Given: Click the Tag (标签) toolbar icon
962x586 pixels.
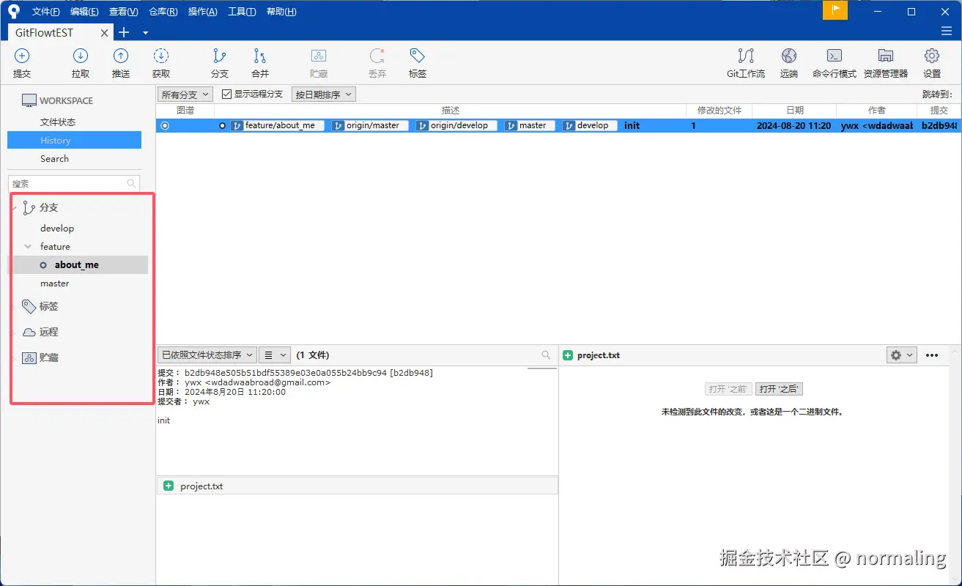Looking at the screenshot, I should pyautogui.click(x=418, y=56).
